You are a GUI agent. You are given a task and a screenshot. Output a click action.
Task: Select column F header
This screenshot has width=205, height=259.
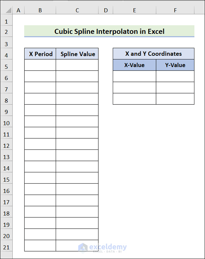pyautogui.click(x=175, y=10)
